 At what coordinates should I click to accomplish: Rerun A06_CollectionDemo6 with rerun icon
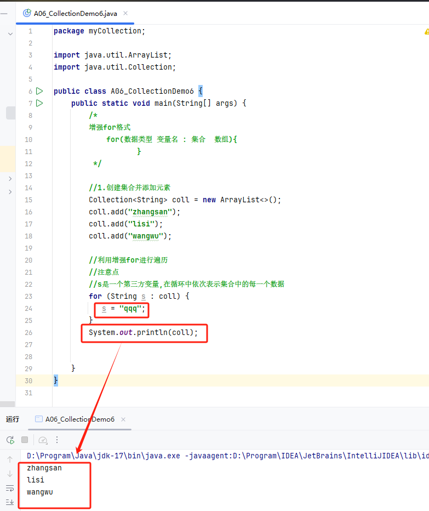10,440
